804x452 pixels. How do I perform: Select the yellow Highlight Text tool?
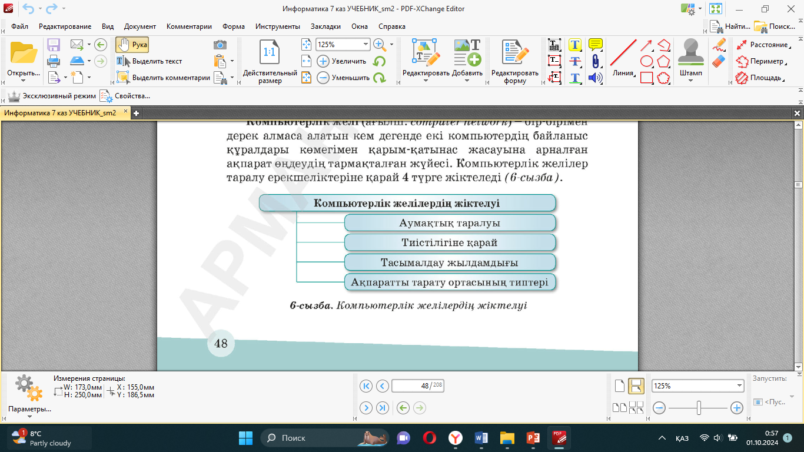pyautogui.click(x=575, y=45)
